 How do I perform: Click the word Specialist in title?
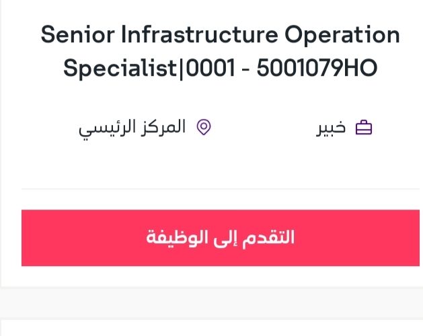pos(120,69)
